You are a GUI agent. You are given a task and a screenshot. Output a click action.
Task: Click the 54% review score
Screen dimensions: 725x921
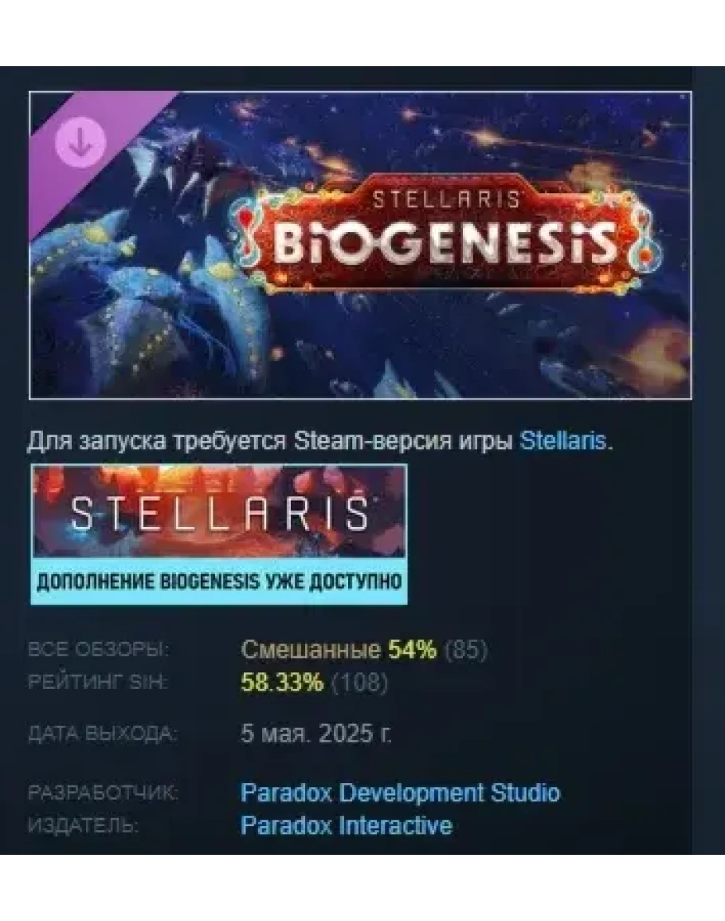pyautogui.click(x=412, y=650)
